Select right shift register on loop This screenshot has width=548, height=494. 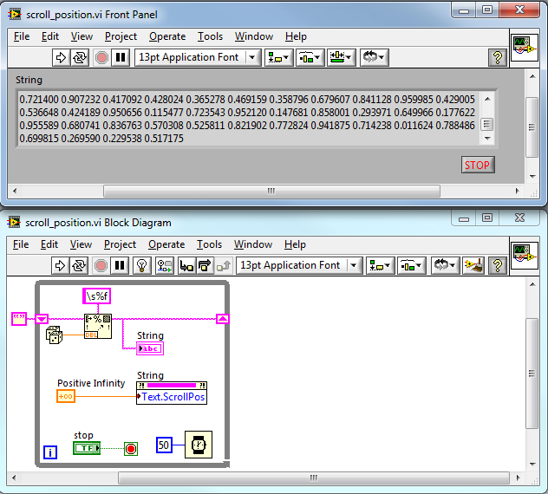click(x=223, y=319)
